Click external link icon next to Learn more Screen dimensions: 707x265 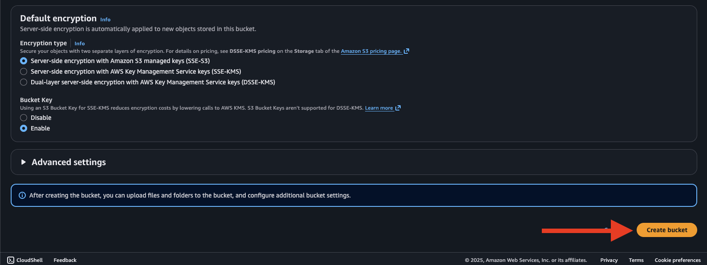point(398,108)
